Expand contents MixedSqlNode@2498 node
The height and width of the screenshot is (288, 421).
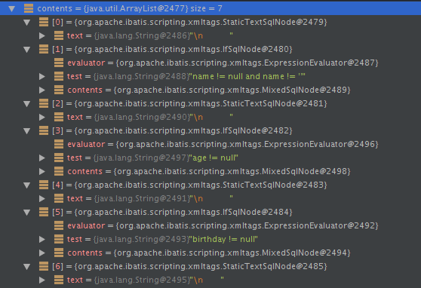(42, 171)
